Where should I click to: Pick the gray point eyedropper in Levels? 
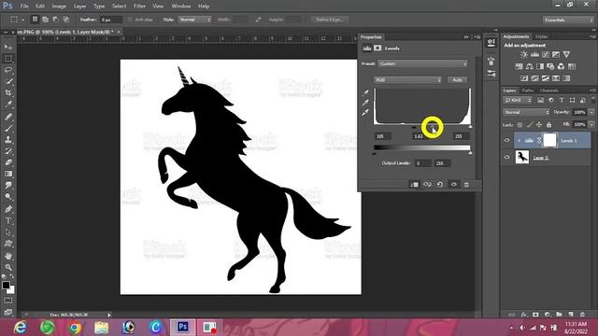[365, 102]
